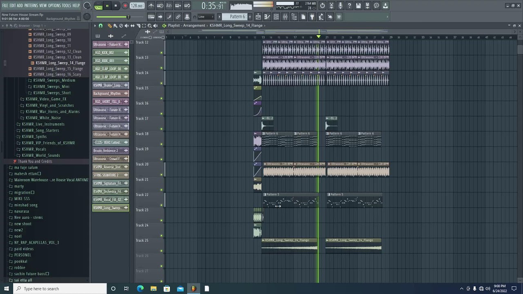Screen dimensions: 523x294
Task: Switch between PAT and SONG mode
Action: point(98,6)
